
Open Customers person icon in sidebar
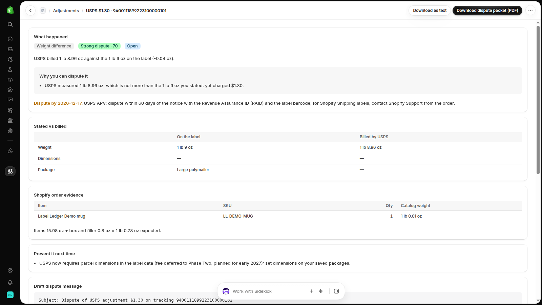pyautogui.click(x=10, y=69)
